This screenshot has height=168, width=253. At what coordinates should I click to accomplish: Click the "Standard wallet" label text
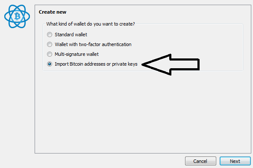click(x=71, y=35)
